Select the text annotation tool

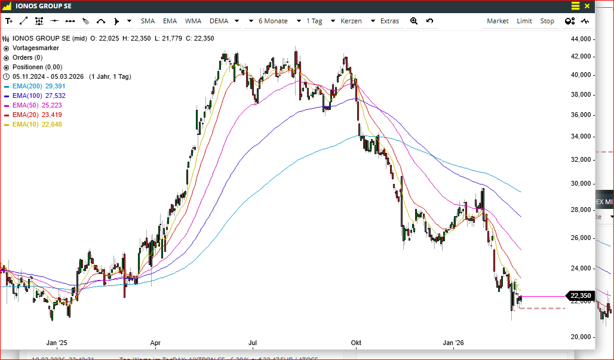click(8, 21)
